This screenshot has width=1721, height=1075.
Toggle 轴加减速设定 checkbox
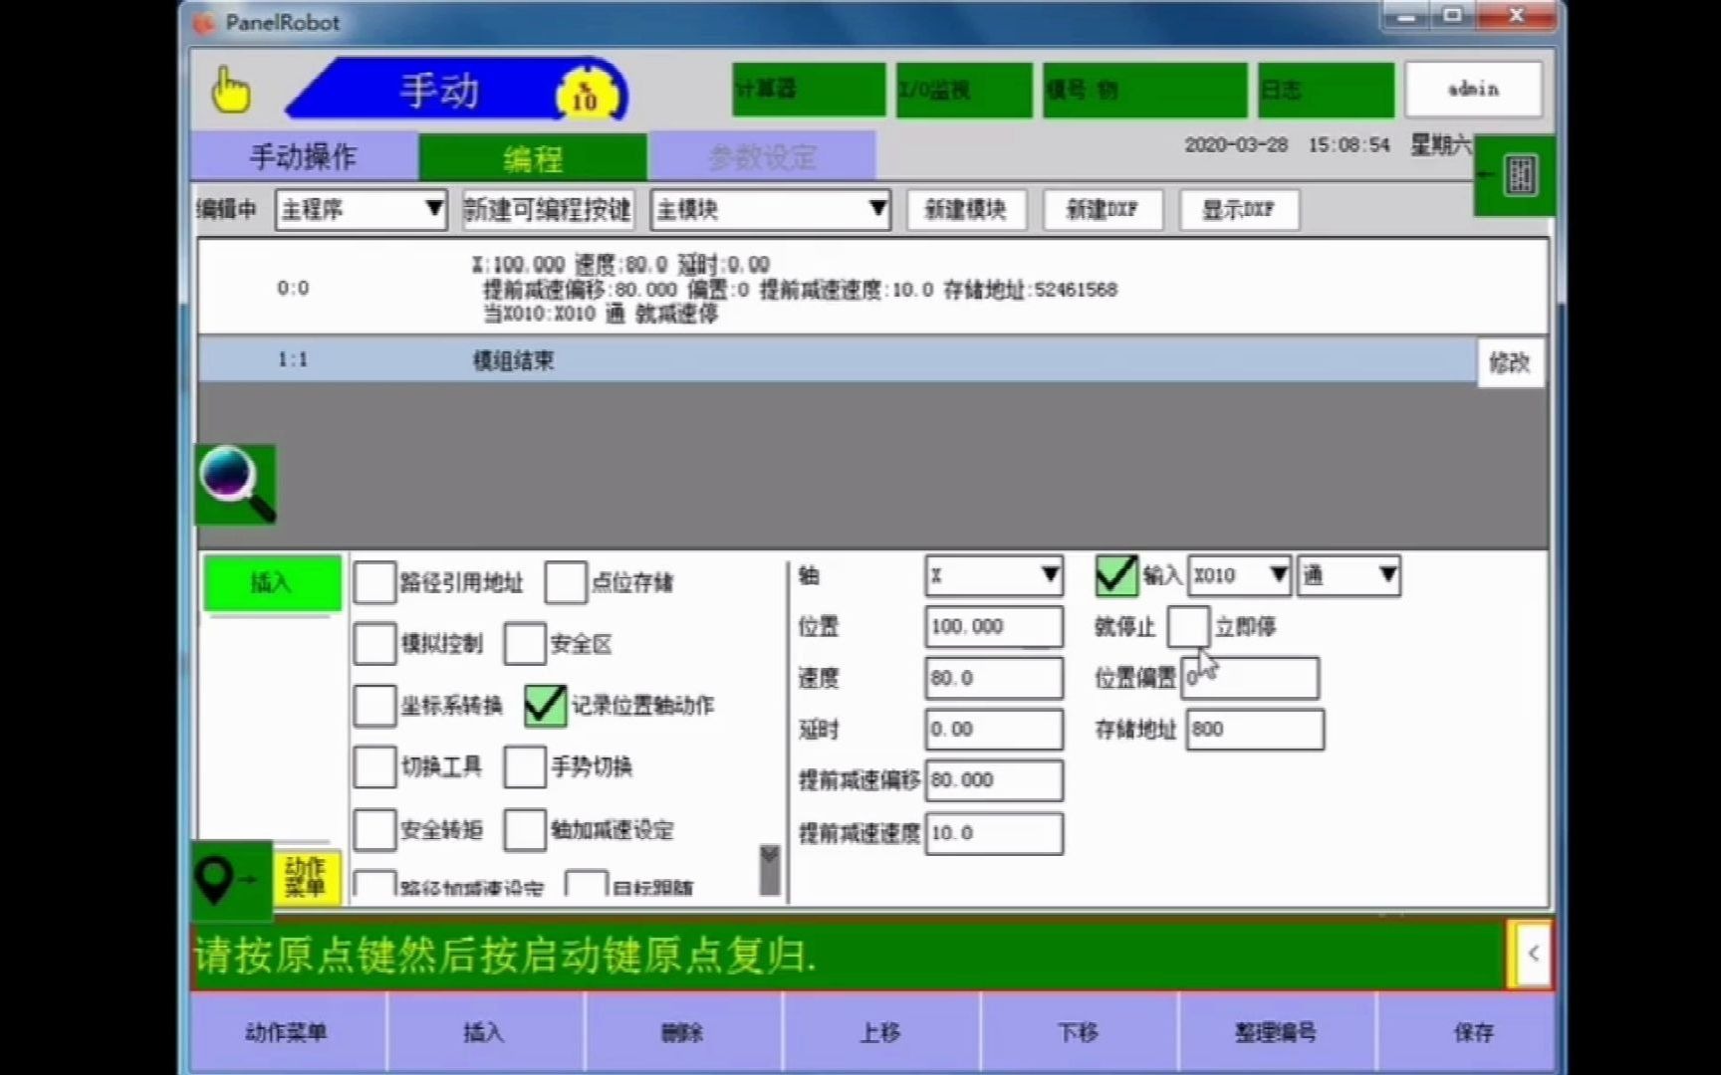pos(525,829)
